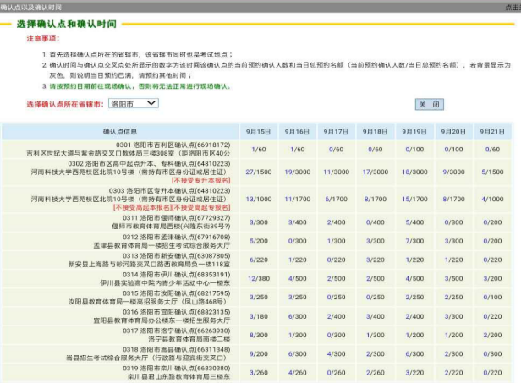
Task: Select 0315 汝阳县 slot on 9月21日
Action: tap(491, 297)
